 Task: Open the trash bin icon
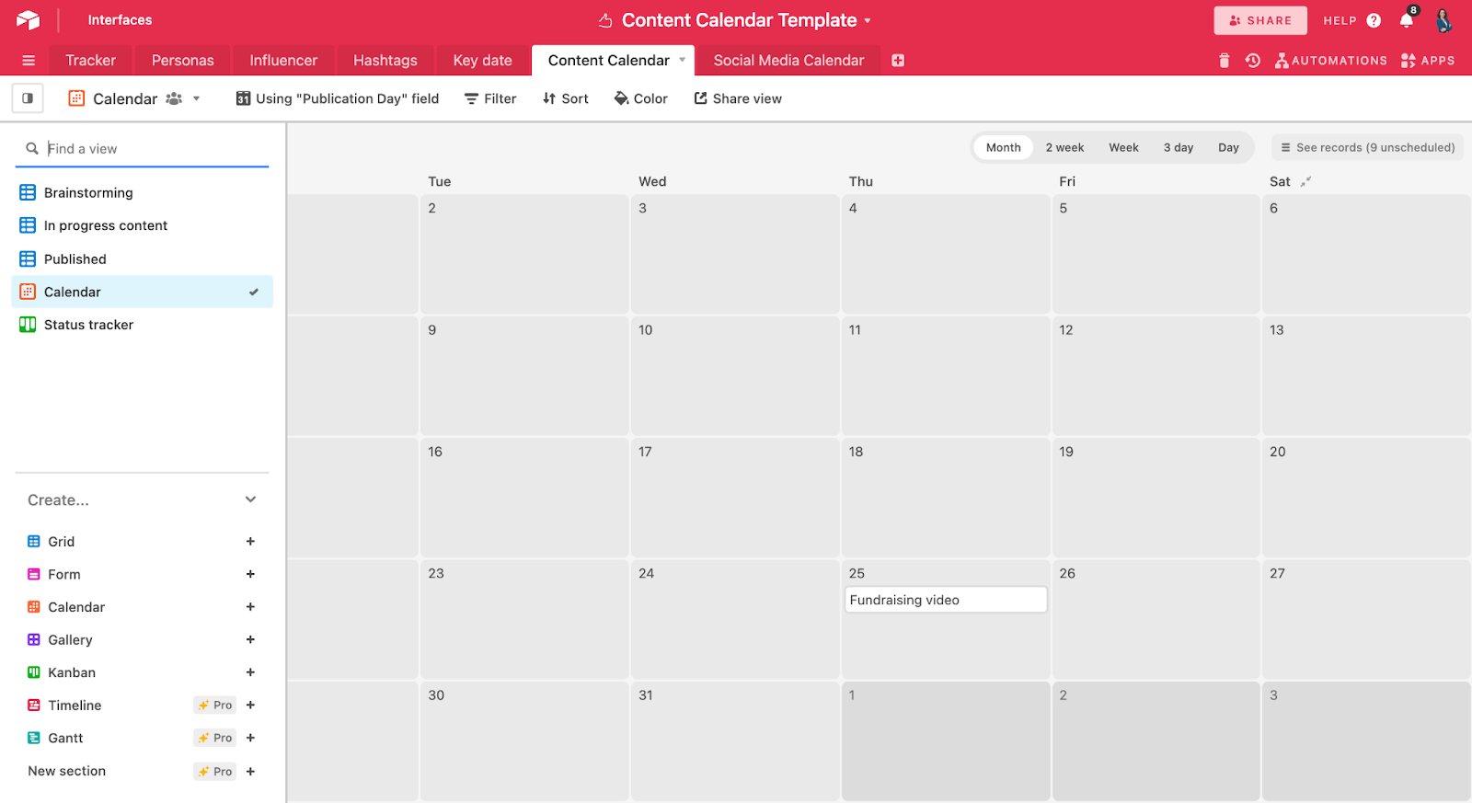pyautogui.click(x=1224, y=61)
